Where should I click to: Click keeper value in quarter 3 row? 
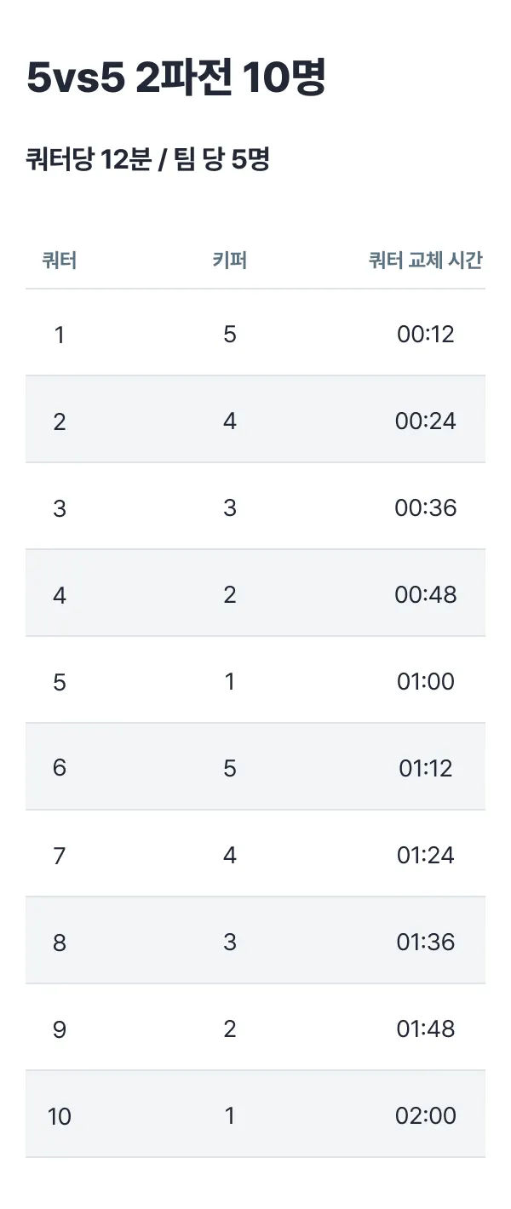[230, 507]
